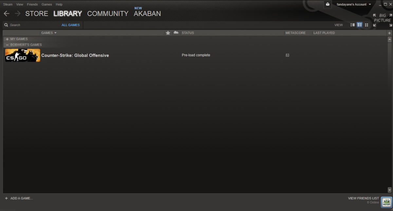
Task: Open the inbox notifications envelope icon
Action: [327, 4]
